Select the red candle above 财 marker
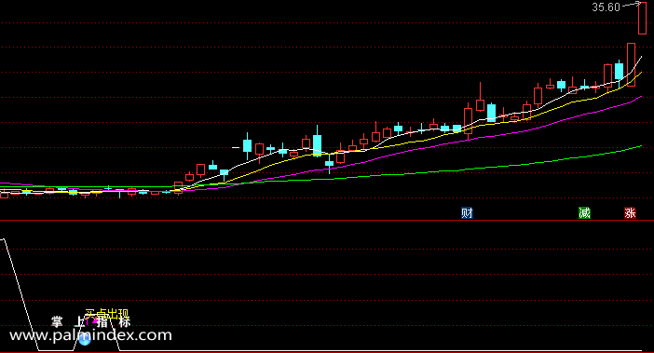 click(468, 121)
